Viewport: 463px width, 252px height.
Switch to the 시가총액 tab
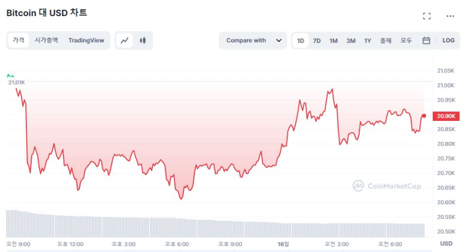click(x=46, y=40)
